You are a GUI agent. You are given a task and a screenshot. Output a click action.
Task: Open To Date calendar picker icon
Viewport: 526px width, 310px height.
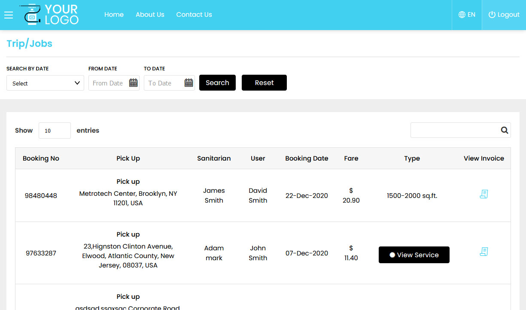coord(189,83)
